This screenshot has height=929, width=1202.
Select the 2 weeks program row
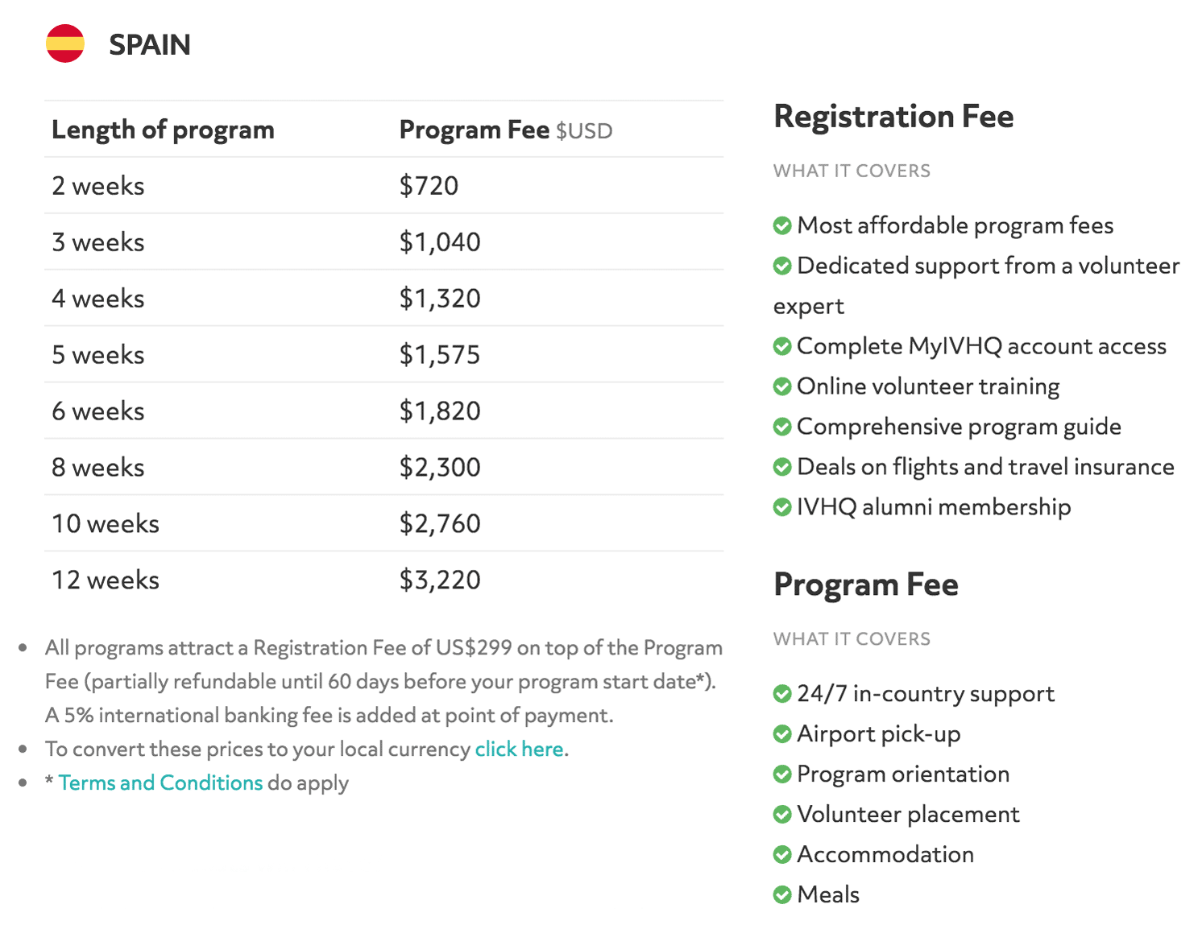(383, 185)
